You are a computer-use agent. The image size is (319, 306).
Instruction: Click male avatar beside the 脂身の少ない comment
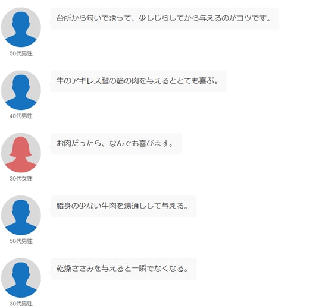click(21, 215)
